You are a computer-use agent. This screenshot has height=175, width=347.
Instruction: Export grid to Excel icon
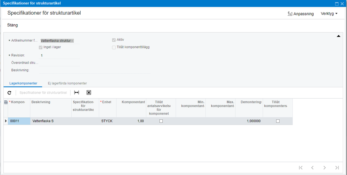[89, 93]
